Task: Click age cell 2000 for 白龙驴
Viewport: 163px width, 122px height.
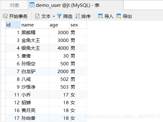Action: point(59,72)
